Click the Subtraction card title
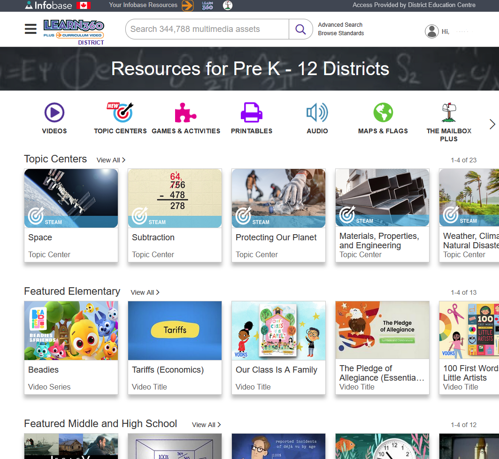The image size is (499, 459). point(153,237)
